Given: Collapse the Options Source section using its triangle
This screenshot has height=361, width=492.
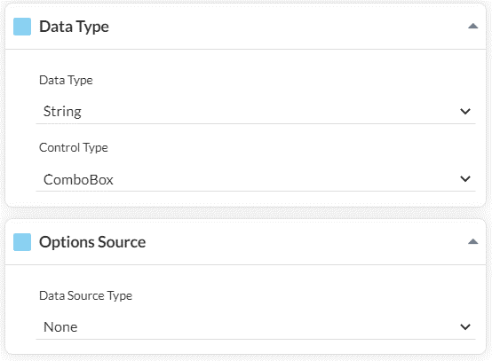Looking at the screenshot, I should (472, 241).
